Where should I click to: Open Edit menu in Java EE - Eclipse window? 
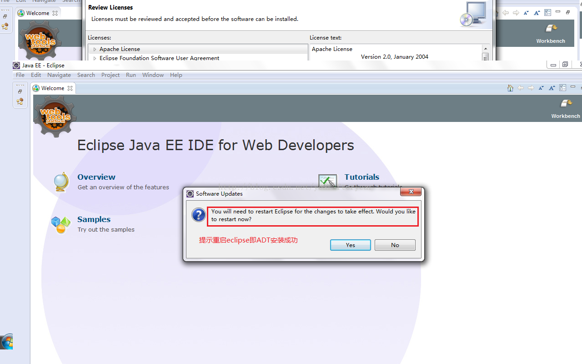36,75
